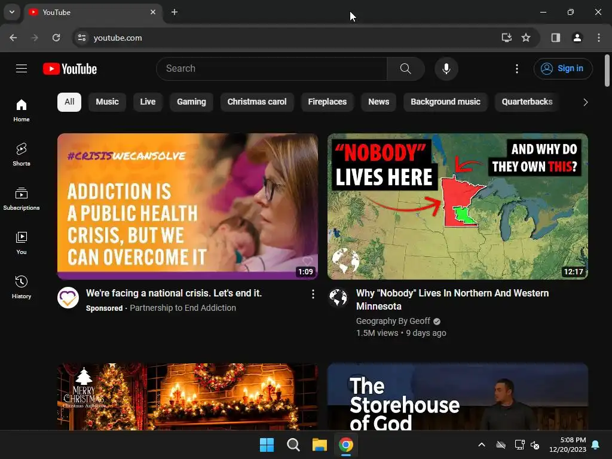This screenshot has height=459, width=612.
Task: Open Partnership to End Addiction sponsor link
Action: [183, 308]
